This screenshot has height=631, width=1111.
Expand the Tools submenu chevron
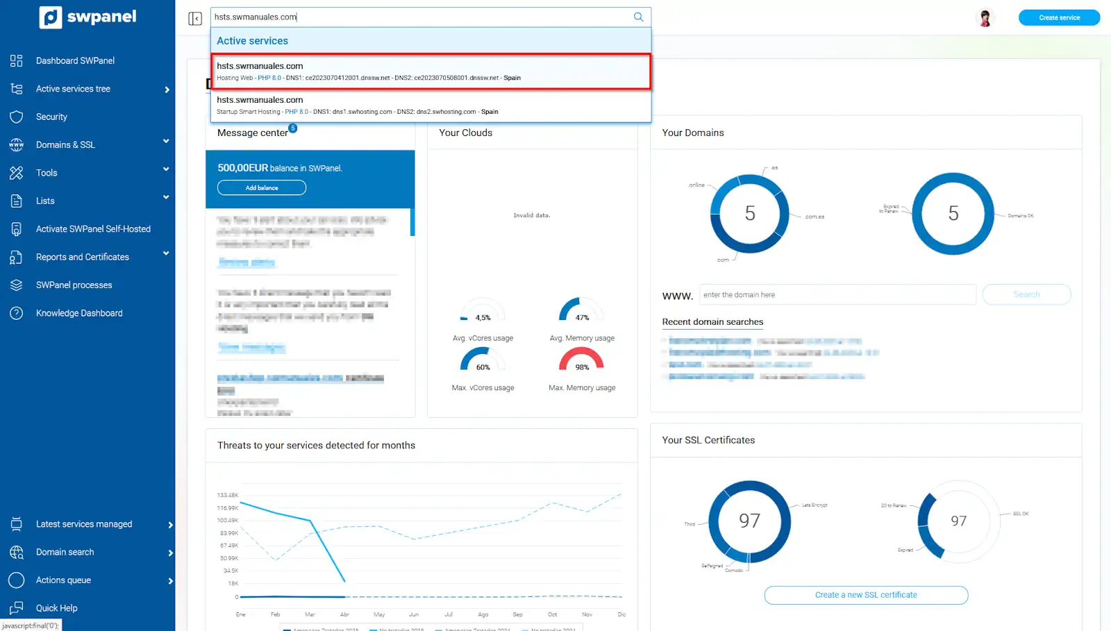166,169
